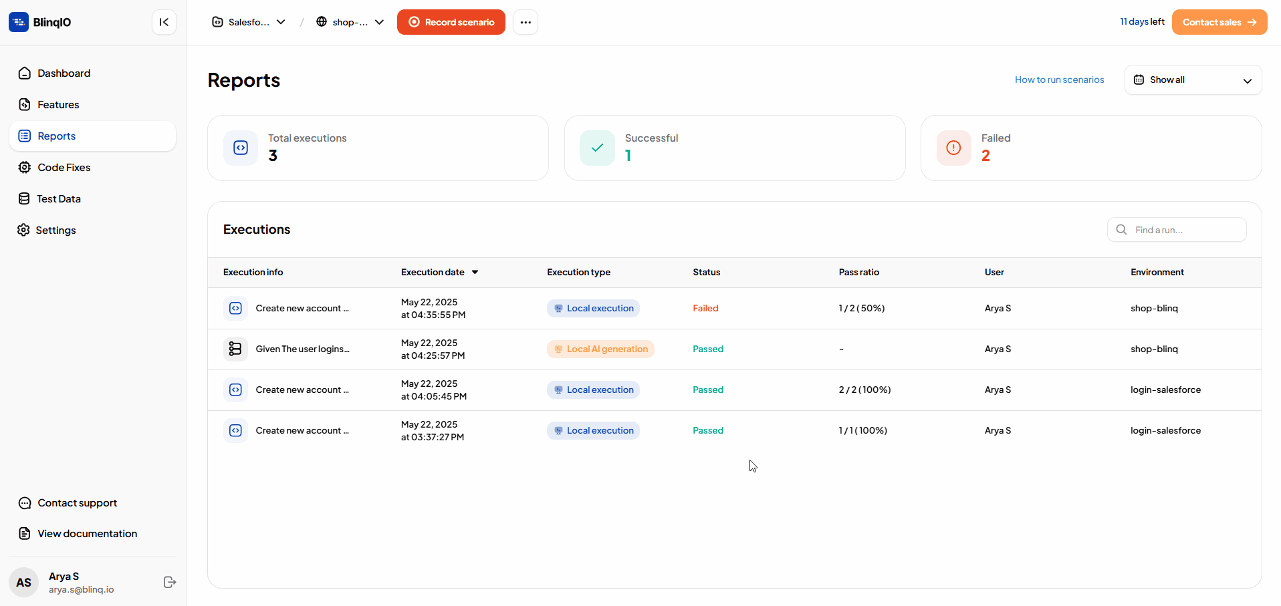The height and width of the screenshot is (606, 1281).
Task: Expand the Salesfo... project dropdown
Action: 249,22
